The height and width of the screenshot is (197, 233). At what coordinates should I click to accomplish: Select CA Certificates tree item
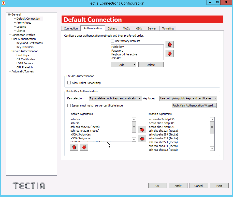click(26, 59)
